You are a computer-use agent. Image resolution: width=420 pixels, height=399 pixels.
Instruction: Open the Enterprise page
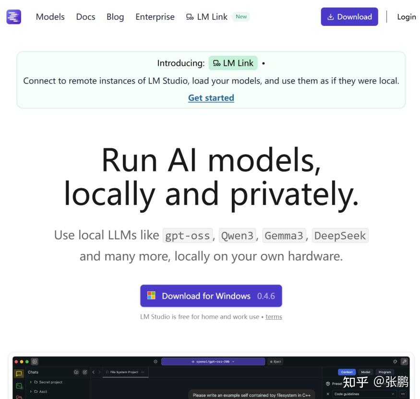[x=155, y=17]
